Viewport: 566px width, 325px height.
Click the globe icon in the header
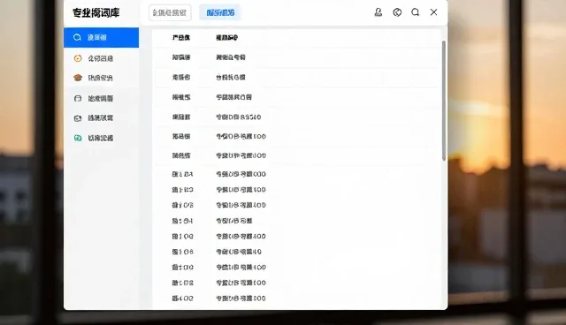click(x=397, y=12)
